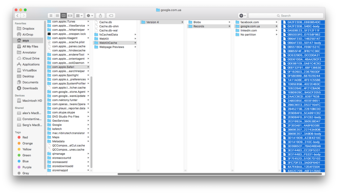The image size is (338, 194).
Task: Switch to list view
Action: 57,16
